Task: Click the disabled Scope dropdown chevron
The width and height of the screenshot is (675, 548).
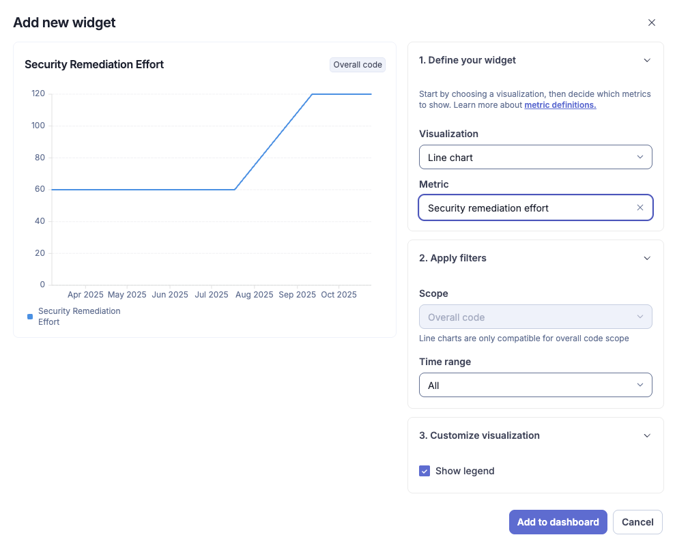Action: [640, 317]
